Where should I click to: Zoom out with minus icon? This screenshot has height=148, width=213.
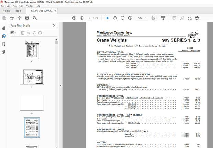(x=123, y=18)
